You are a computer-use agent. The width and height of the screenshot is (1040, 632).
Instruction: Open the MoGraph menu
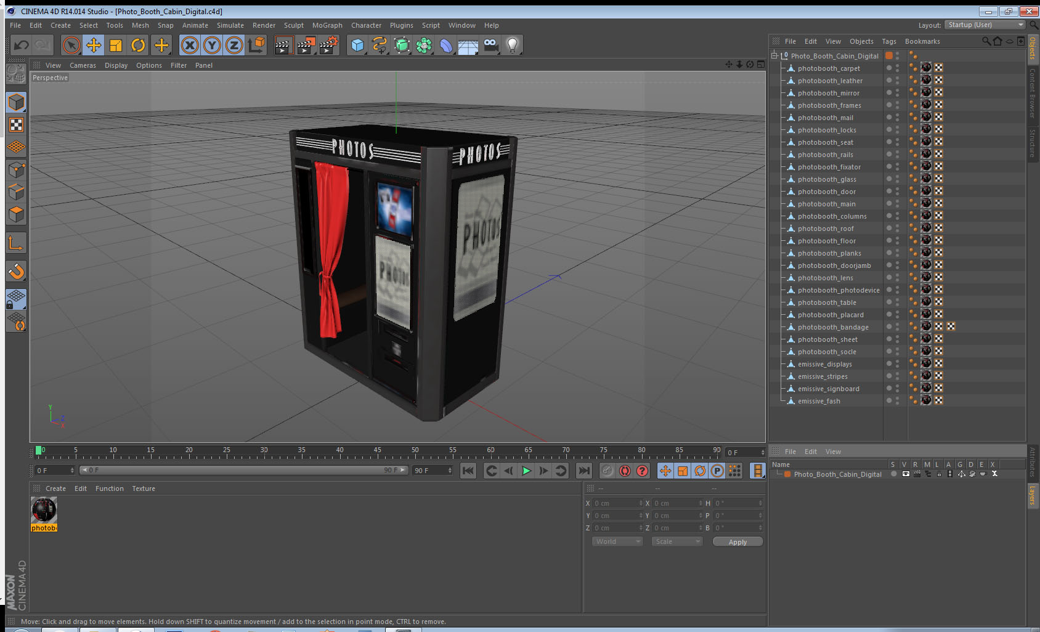click(327, 25)
